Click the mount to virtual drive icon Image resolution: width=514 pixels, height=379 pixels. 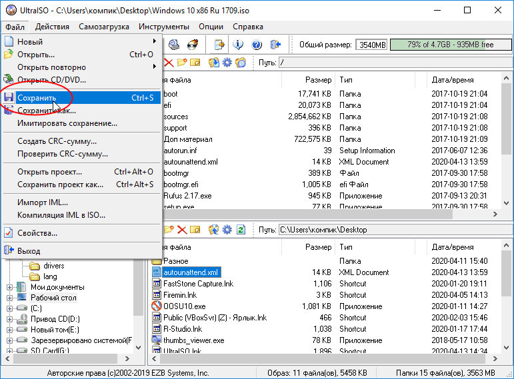tap(174, 44)
